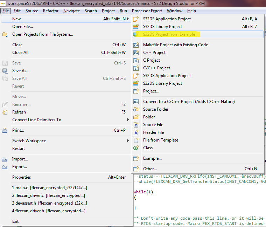Choose Open File... from File menu
Image resolution: width=266 pixels, height=227 pixels.
66,27
